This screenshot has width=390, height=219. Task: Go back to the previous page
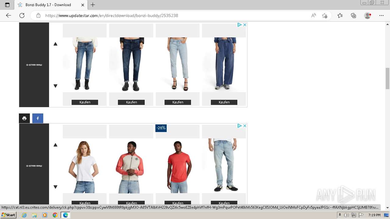click(x=9, y=16)
